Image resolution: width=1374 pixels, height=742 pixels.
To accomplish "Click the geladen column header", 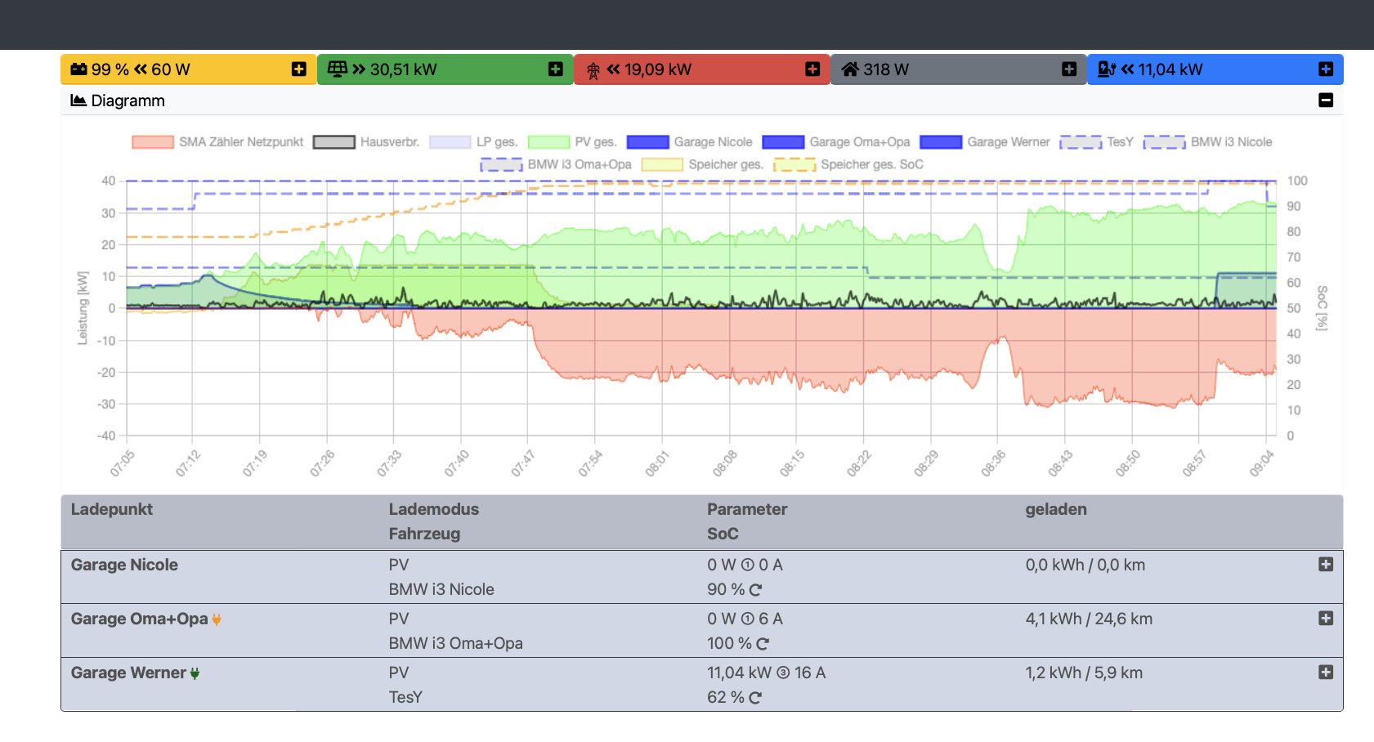I will pyautogui.click(x=1056, y=509).
